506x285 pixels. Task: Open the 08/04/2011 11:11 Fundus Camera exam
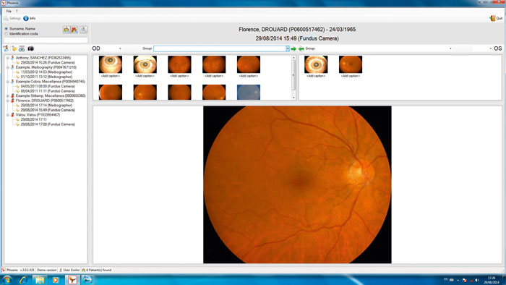[48, 91]
